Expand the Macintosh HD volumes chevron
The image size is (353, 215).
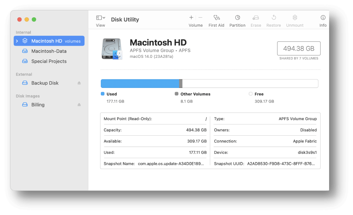click(17, 41)
